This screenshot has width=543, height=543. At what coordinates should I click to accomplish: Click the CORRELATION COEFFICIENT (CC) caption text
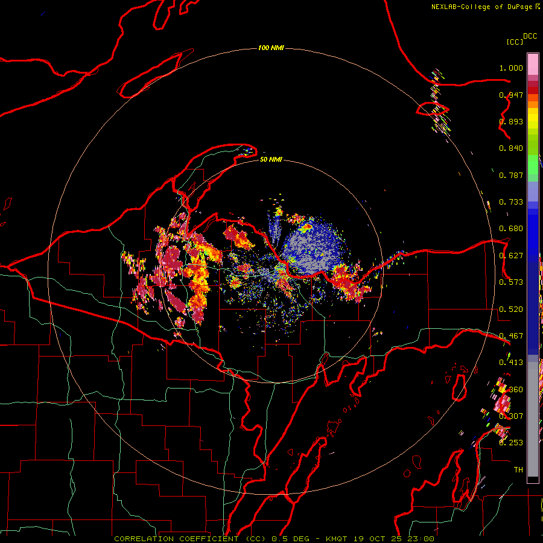[x=191, y=539]
